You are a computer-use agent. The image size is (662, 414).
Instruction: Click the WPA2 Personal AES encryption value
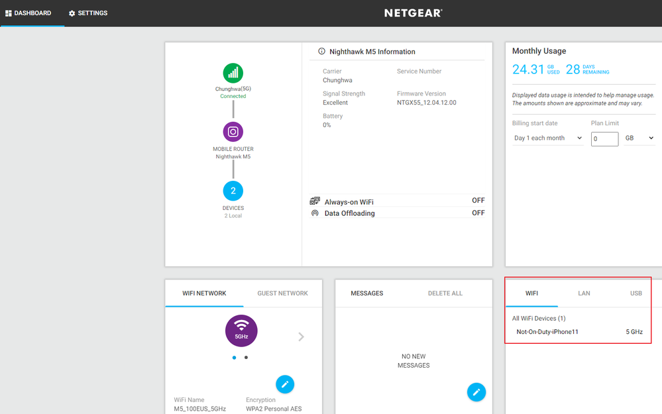(274, 409)
